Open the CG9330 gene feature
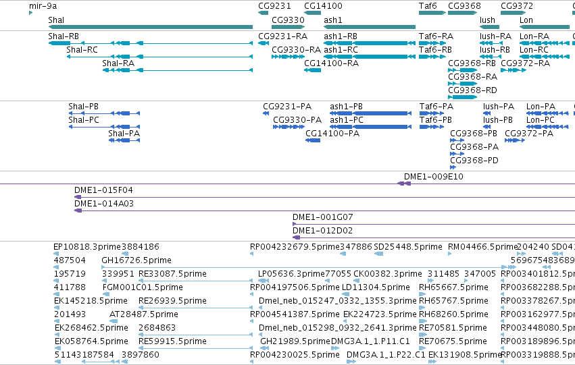Screen dimensions: 575x365 click(x=288, y=27)
